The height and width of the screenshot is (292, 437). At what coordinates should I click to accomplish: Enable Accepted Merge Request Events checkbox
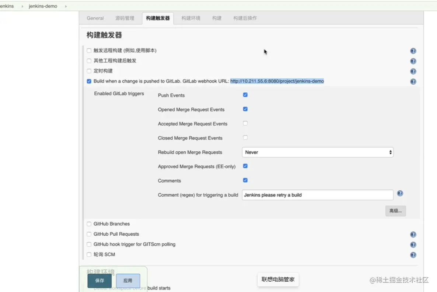click(245, 123)
